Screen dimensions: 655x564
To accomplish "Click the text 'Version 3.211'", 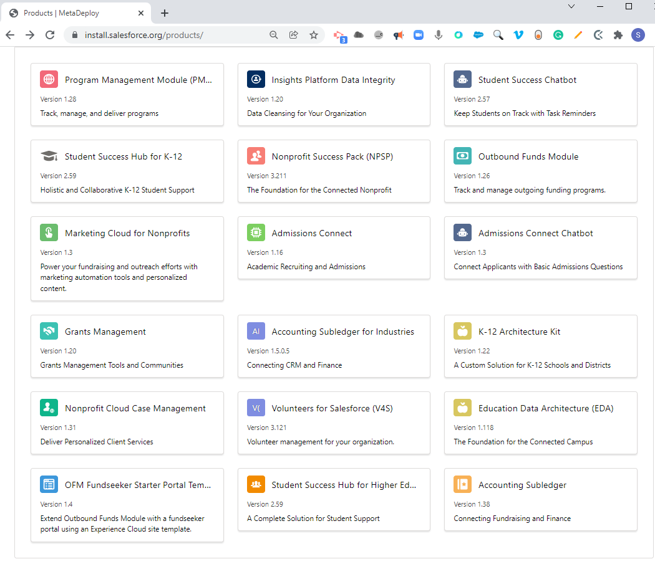I will click(266, 176).
